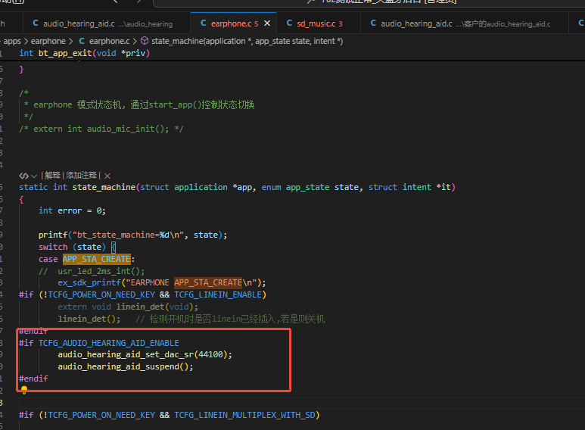The height and width of the screenshot is (430, 585).
Task: Expand the code-lens dropdown arrow
Action: [x=34, y=176]
